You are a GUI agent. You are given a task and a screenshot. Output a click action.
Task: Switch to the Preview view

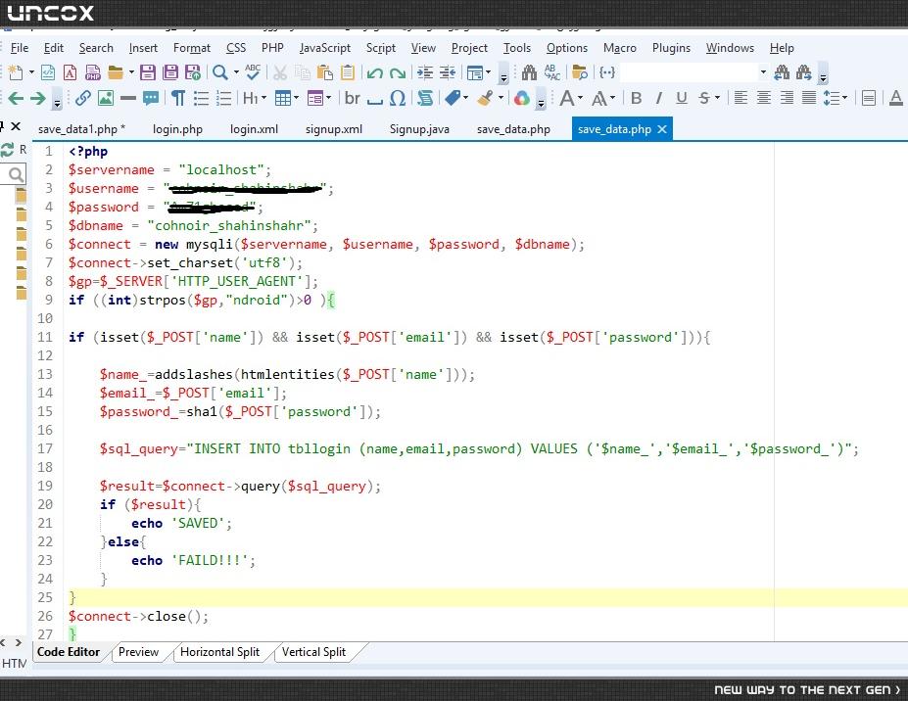[x=138, y=652]
